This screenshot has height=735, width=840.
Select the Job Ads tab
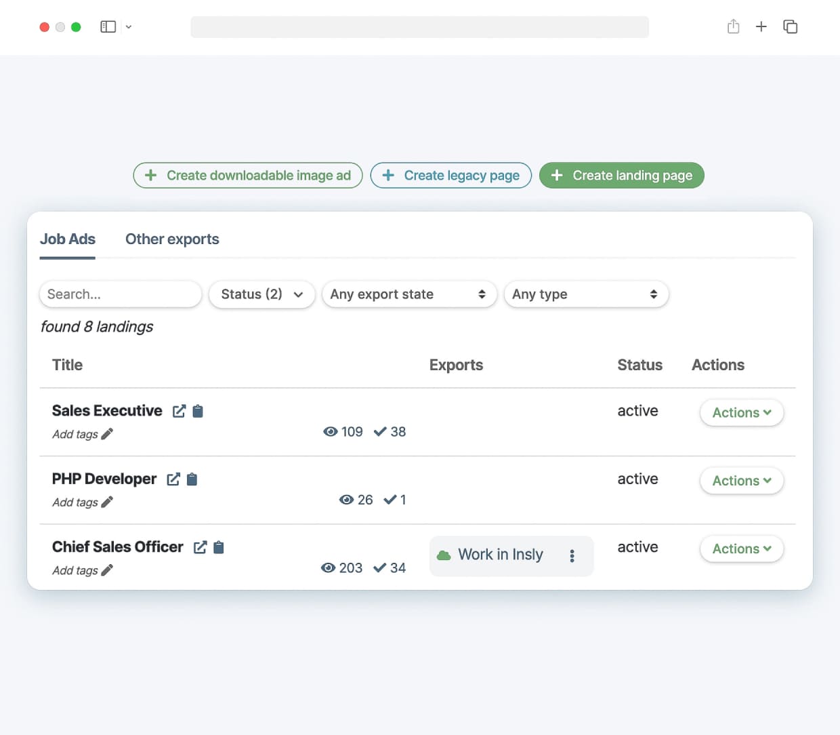point(68,239)
